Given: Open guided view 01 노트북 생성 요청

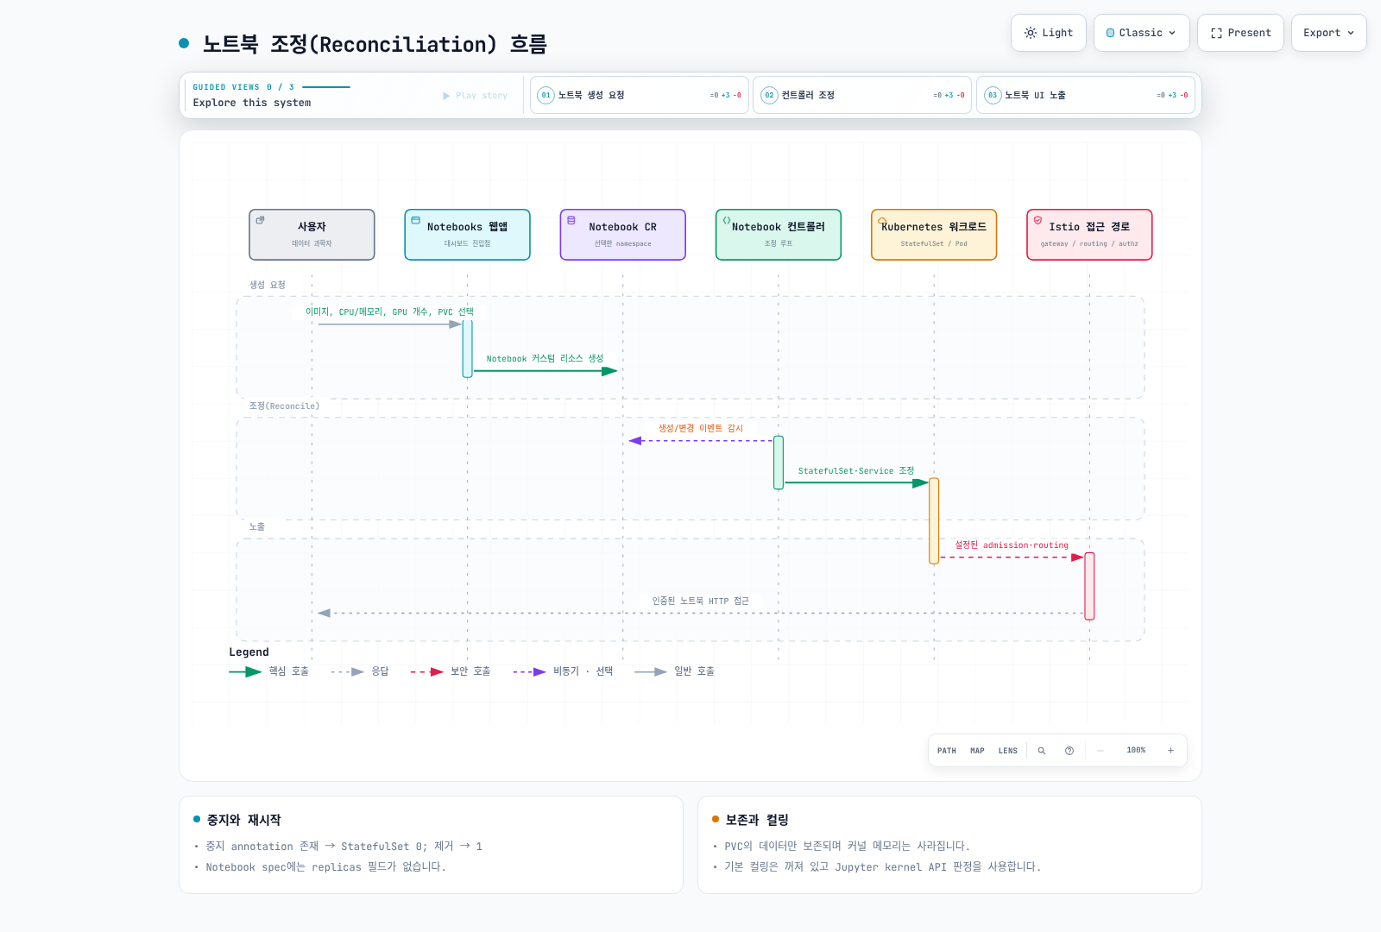Looking at the screenshot, I should [639, 95].
